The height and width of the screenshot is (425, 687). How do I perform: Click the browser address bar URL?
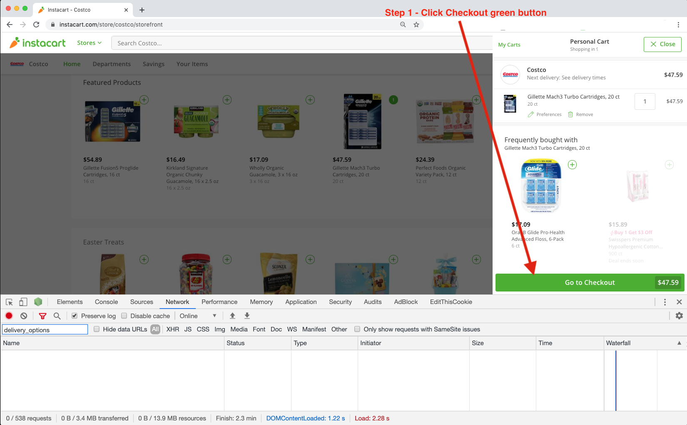111,25
